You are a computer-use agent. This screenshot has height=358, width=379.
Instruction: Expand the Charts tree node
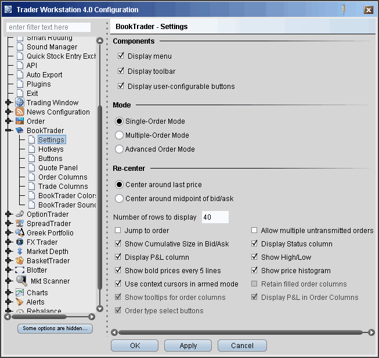tap(9, 292)
